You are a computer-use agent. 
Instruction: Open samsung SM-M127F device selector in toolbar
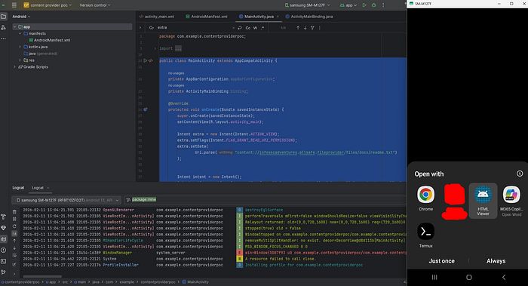click(x=308, y=5)
